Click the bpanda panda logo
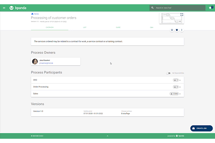The height and width of the screenshot is (143, 215). click(x=12, y=8)
